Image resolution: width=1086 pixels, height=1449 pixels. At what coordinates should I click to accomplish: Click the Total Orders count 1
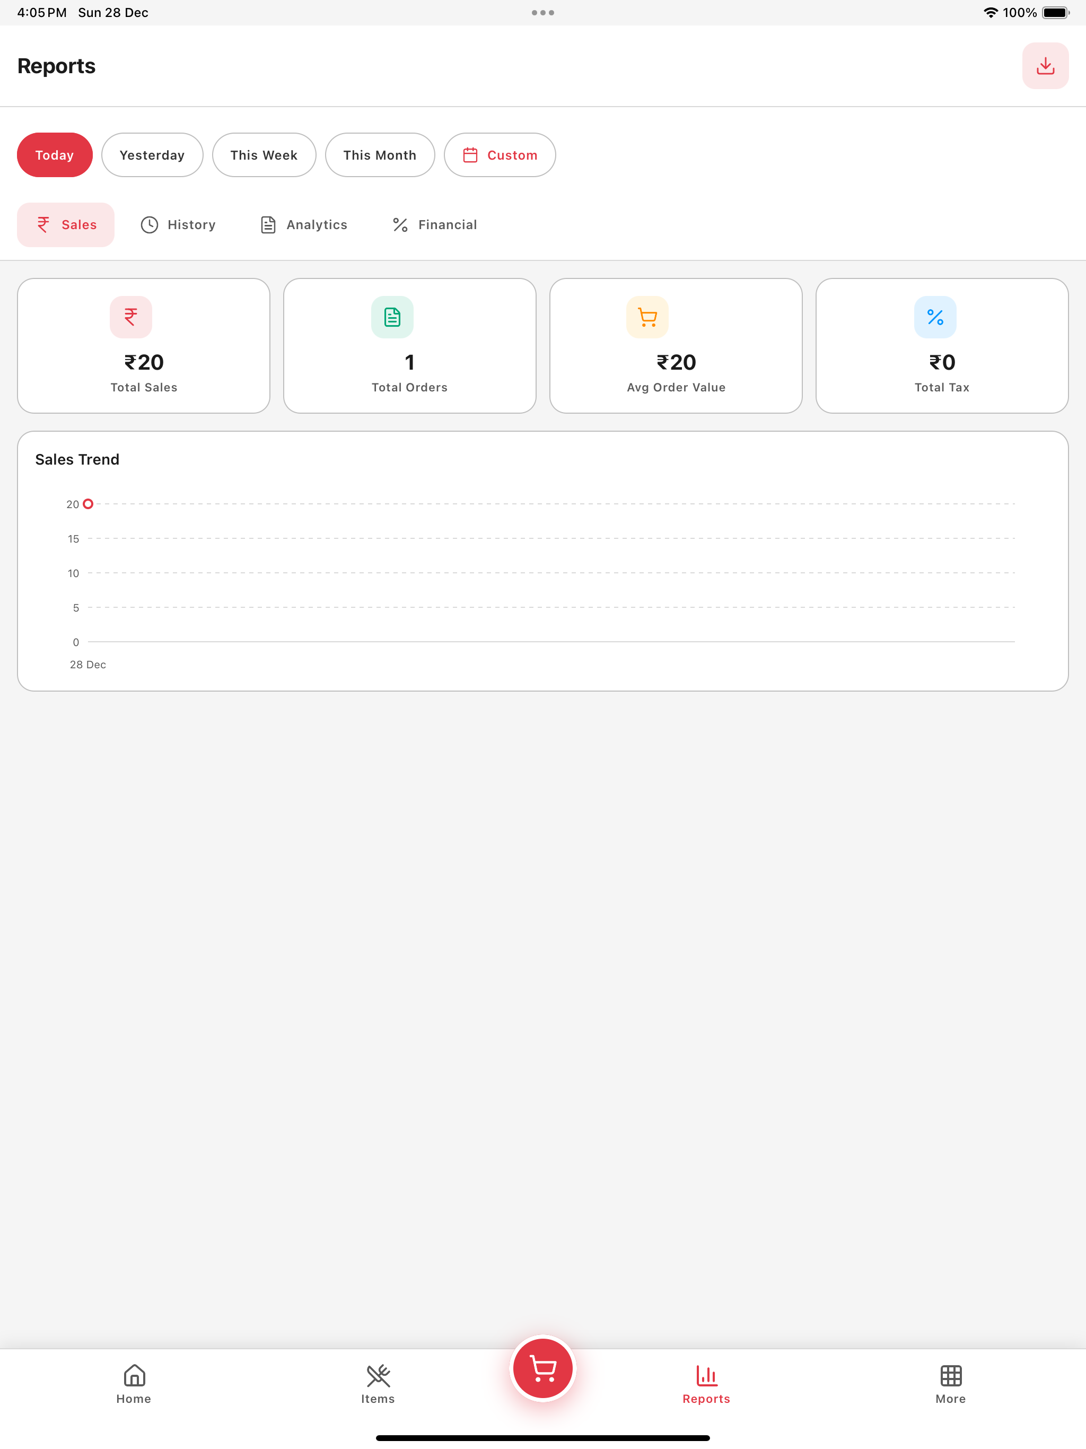pyautogui.click(x=409, y=362)
